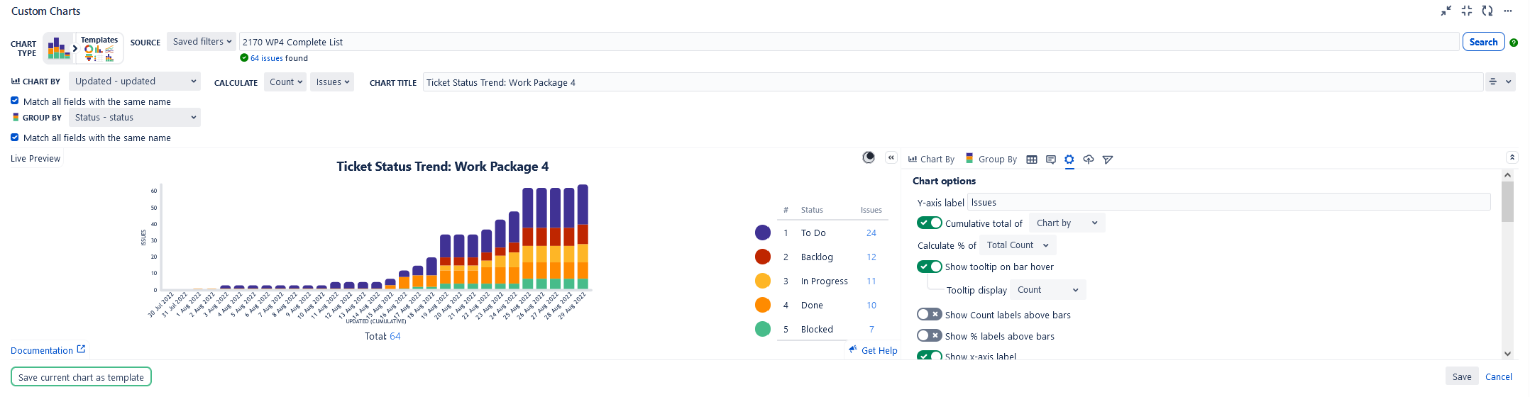Click the Blocked green color swatch

click(763, 329)
